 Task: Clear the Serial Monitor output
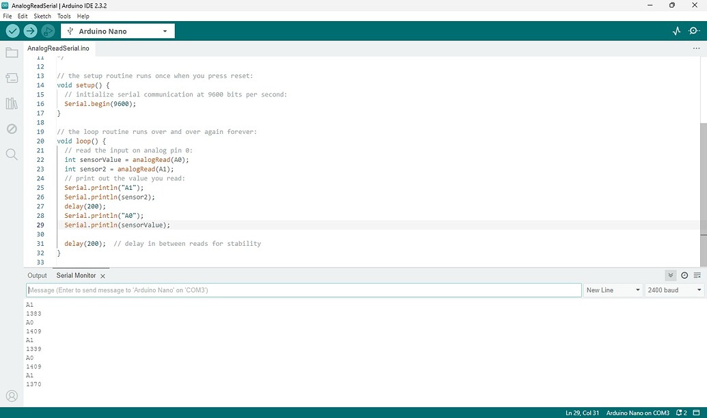pyautogui.click(x=697, y=275)
